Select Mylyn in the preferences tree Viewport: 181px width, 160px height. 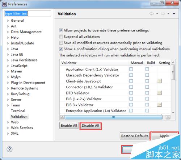click(16, 77)
